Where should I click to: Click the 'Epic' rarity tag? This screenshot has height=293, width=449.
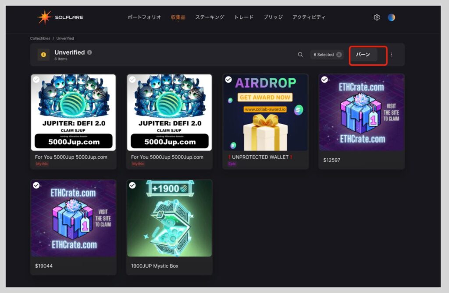tap(232, 164)
